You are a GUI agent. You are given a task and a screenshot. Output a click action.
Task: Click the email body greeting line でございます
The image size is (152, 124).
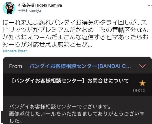coord(60,107)
